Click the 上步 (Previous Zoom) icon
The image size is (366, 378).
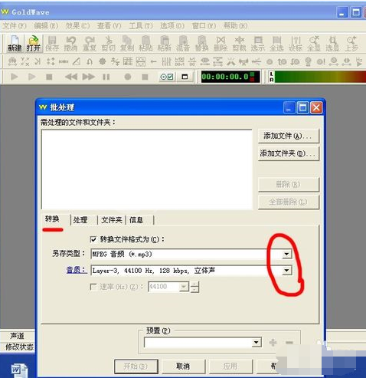point(351,44)
